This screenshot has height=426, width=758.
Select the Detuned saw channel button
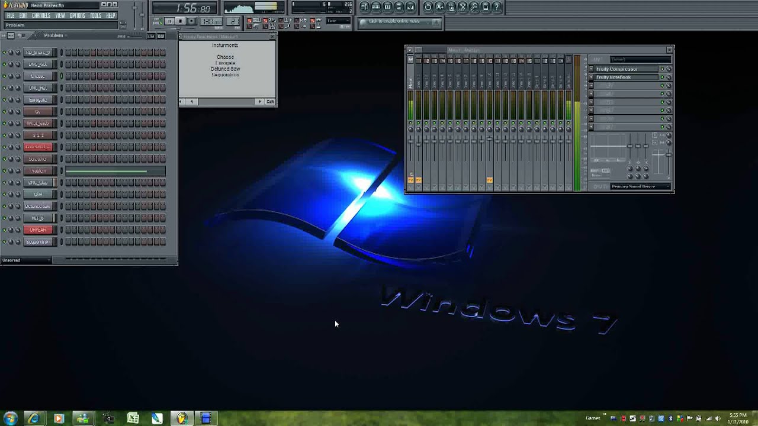click(38, 206)
